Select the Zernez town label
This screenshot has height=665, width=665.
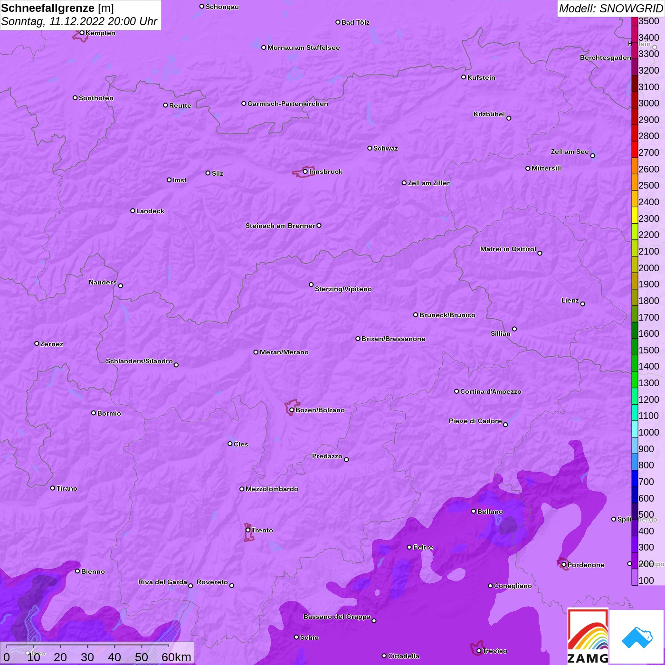pyautogui.click(x=52, y=344)
